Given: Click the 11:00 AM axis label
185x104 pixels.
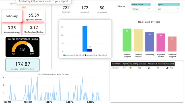Looking at the screenshot, I should click(x=28, y=102).
